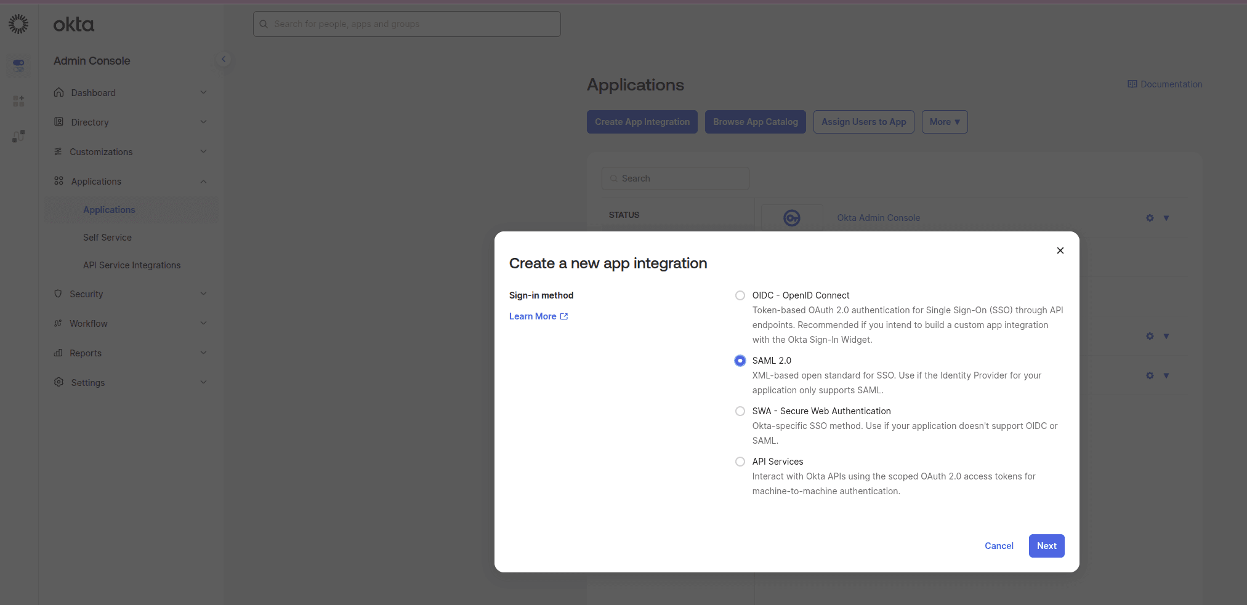
Task: Click the magnifier icon in top search
Action: pyautogui.click(x=264, y=24)
